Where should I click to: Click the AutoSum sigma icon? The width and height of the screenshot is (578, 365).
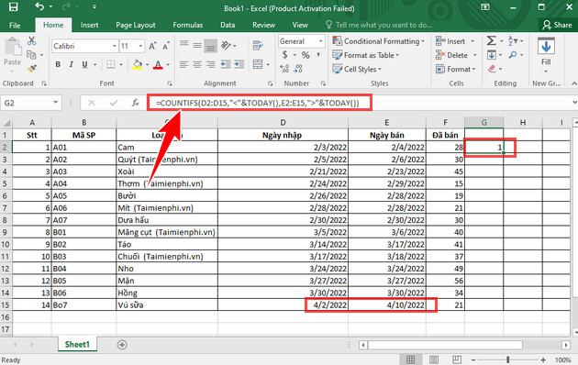(491, 41)
